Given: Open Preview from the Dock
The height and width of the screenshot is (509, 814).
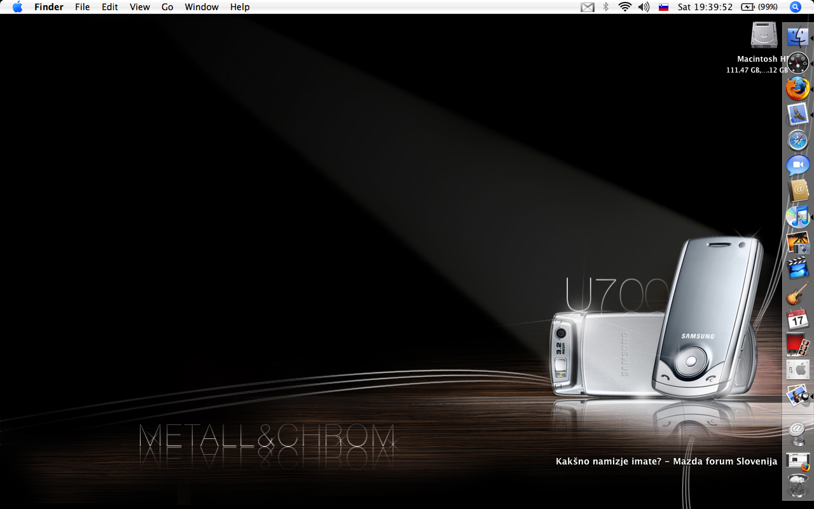Looking at the screenshot, I should pyautogui.click(x=797, y=396).
